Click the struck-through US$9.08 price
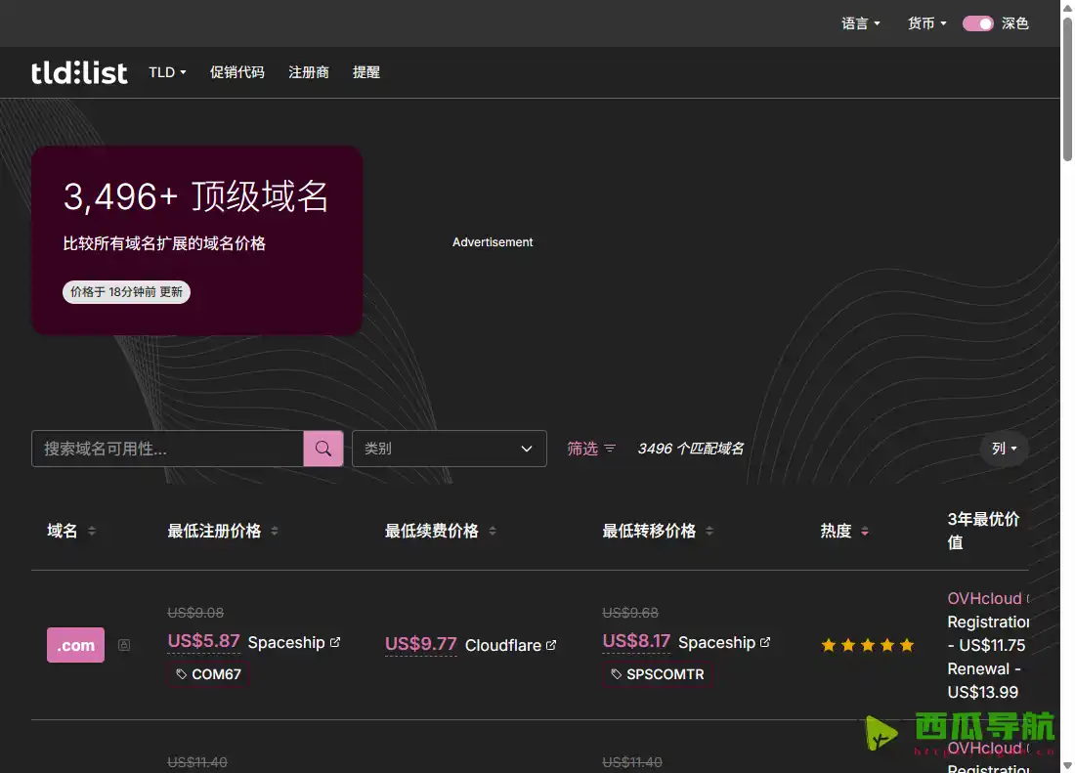Screen dimensions: 1075x773 (x=195, y=613)
